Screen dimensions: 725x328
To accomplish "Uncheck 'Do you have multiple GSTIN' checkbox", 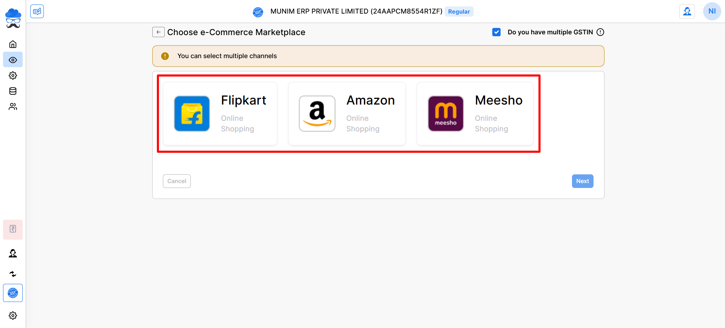I will point(496,32).
